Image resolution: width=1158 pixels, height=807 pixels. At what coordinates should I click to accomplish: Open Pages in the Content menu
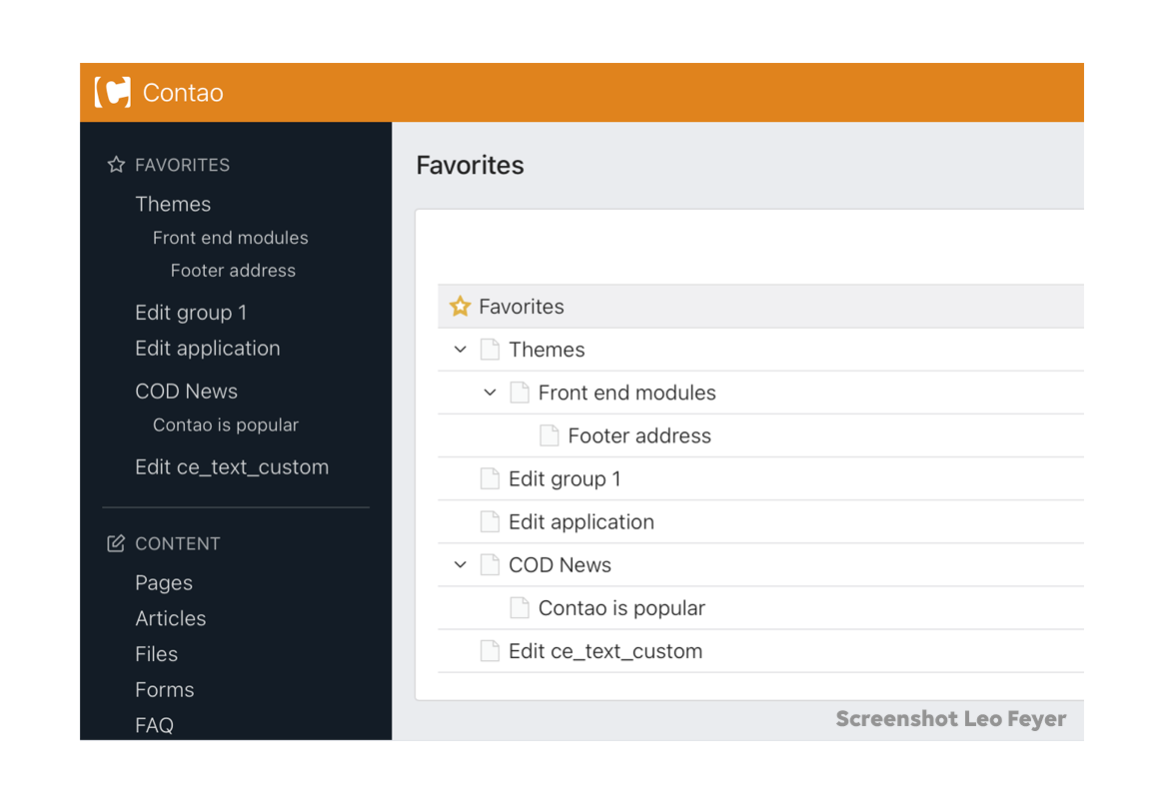click(x=164, y=582)
